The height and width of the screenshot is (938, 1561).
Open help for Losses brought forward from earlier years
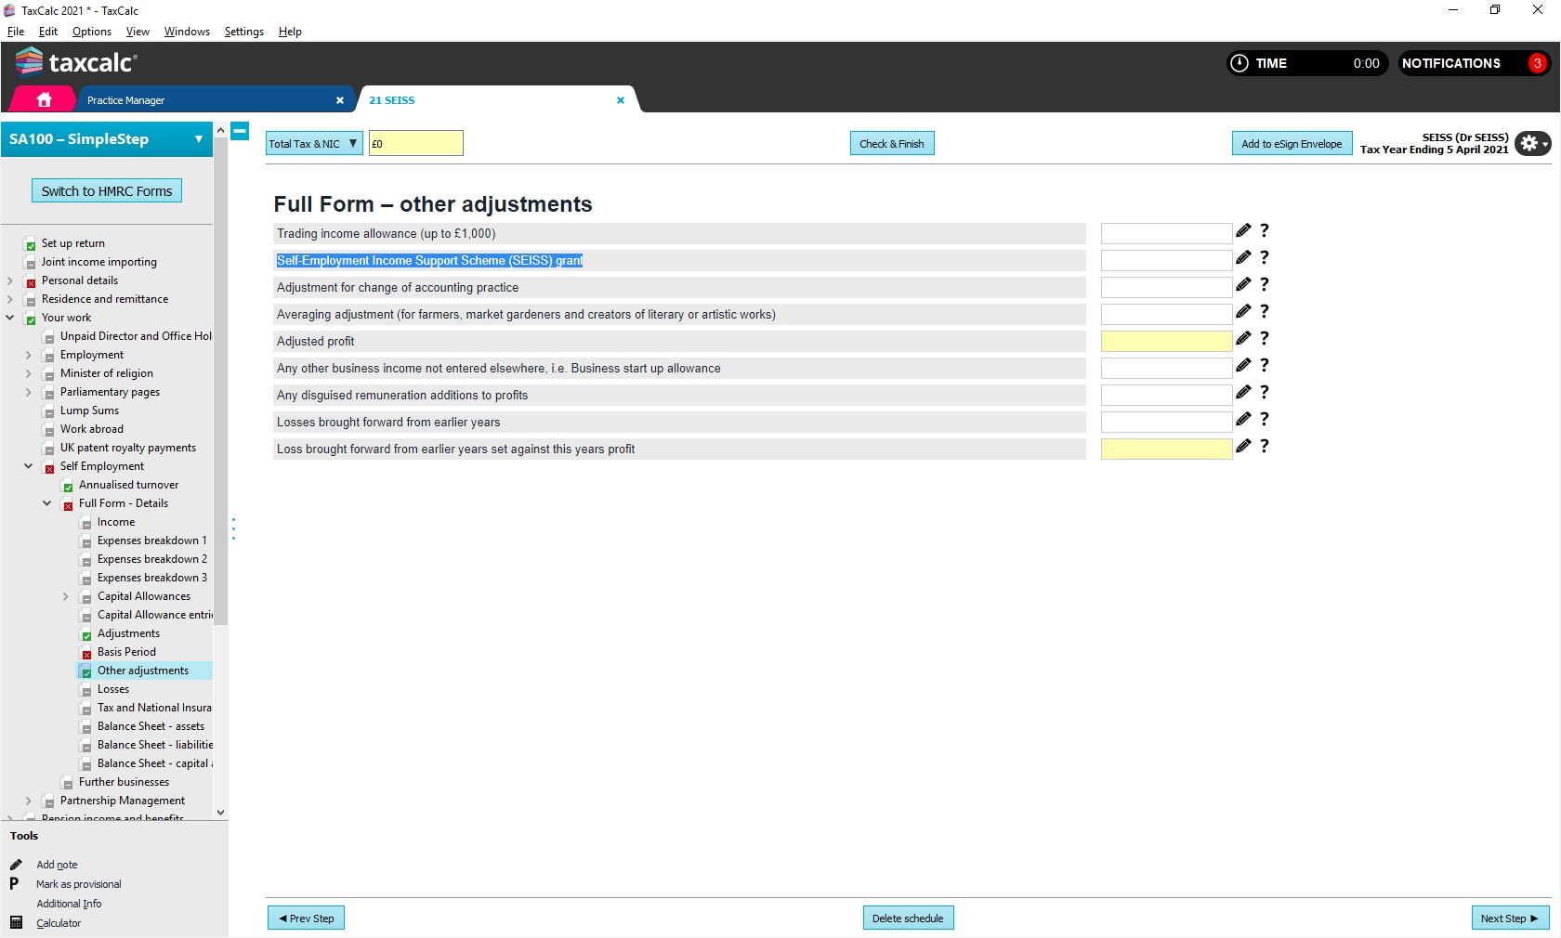tap(1265, 419)
